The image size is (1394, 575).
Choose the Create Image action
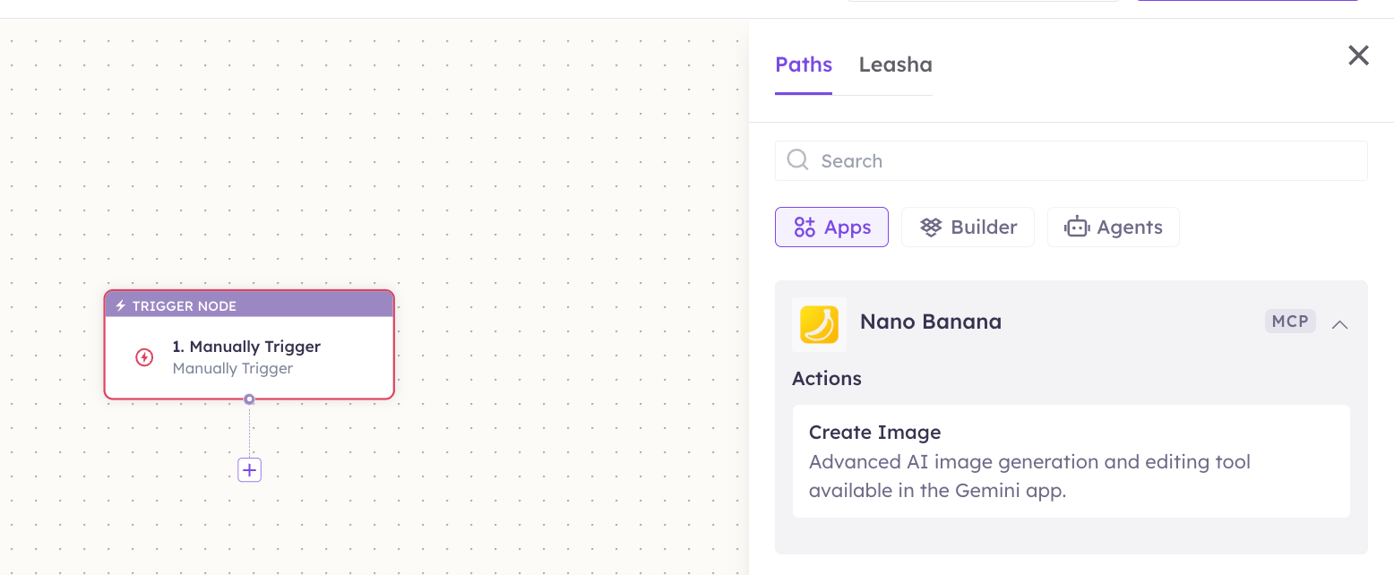point(1071,460)
